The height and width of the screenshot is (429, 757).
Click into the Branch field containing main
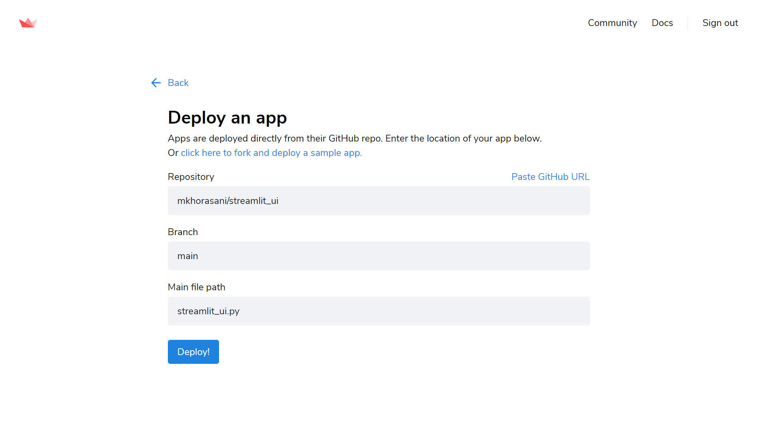(x=378, y=256)
